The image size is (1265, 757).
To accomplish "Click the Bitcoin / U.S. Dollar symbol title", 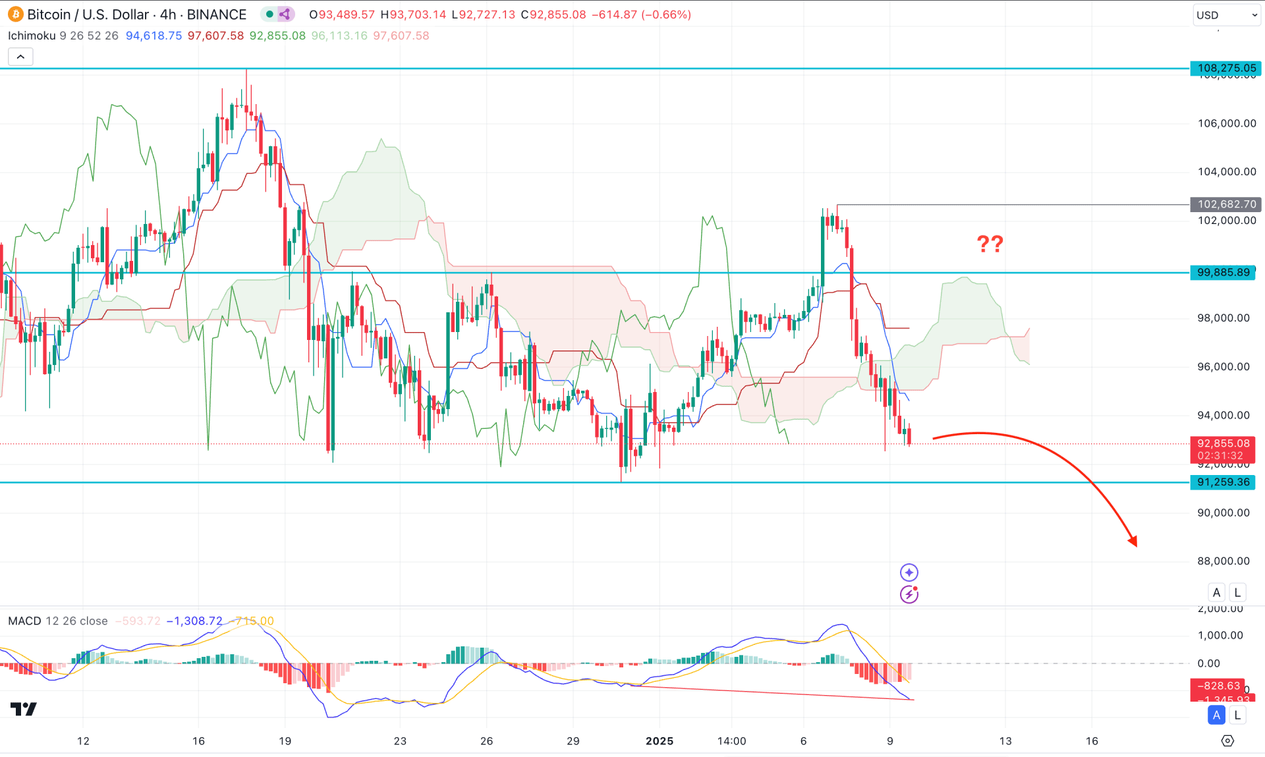I will point(88,14).
